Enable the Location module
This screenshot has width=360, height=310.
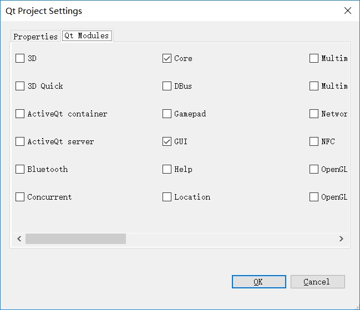click(167, 197)
